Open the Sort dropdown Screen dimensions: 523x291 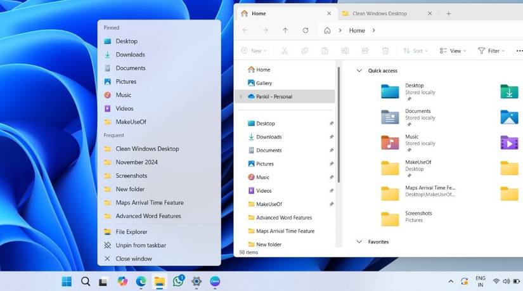(415, 51)
